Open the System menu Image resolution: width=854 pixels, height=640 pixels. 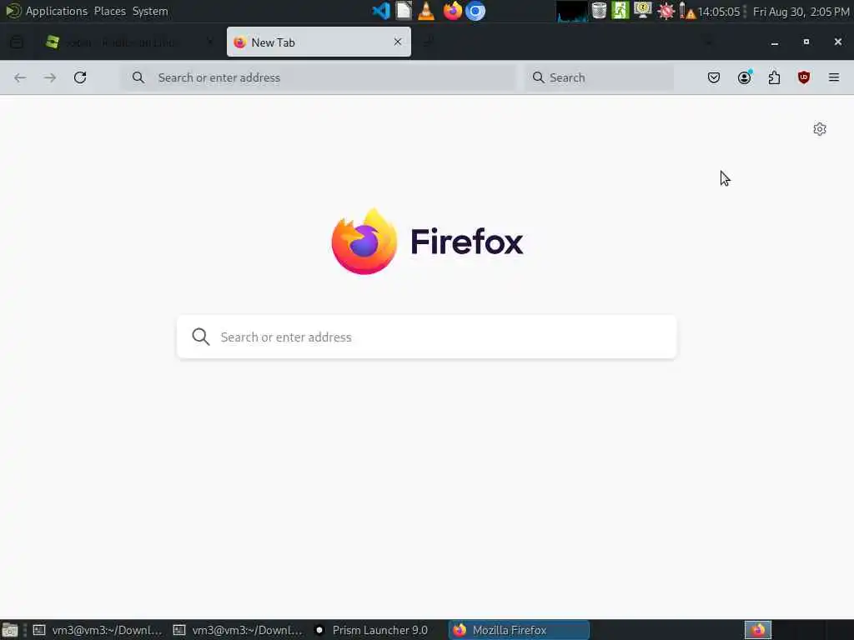click(x=150, y=12)
